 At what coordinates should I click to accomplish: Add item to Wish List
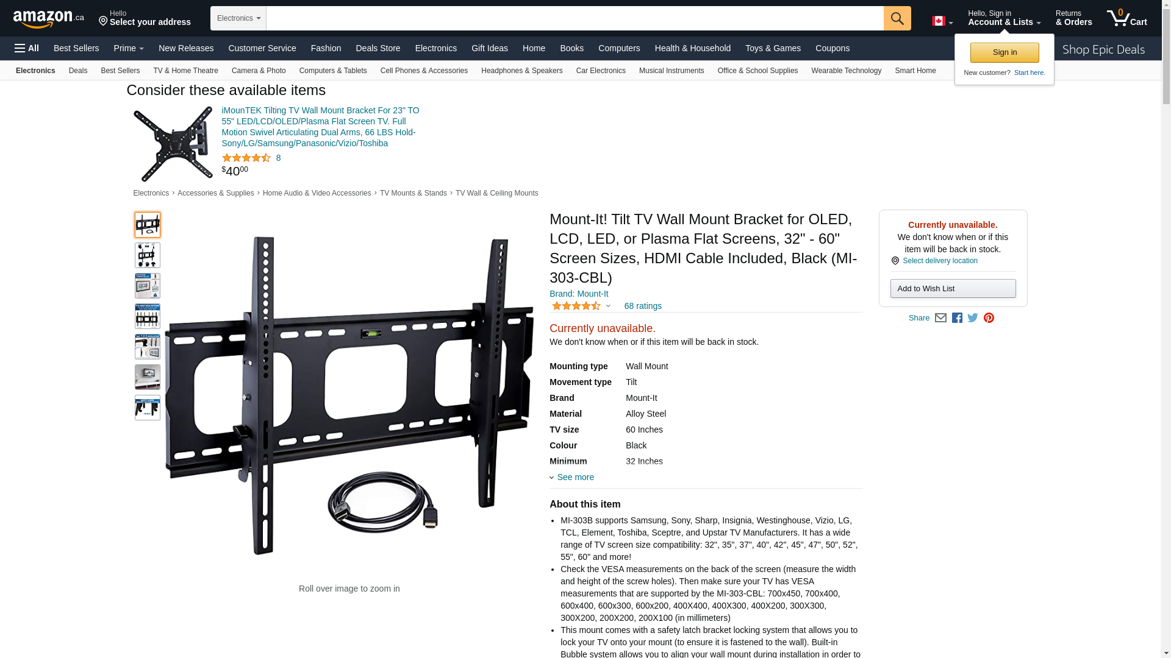tap(953, 289)
